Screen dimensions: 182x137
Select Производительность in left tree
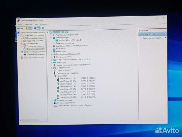point(35,46)
